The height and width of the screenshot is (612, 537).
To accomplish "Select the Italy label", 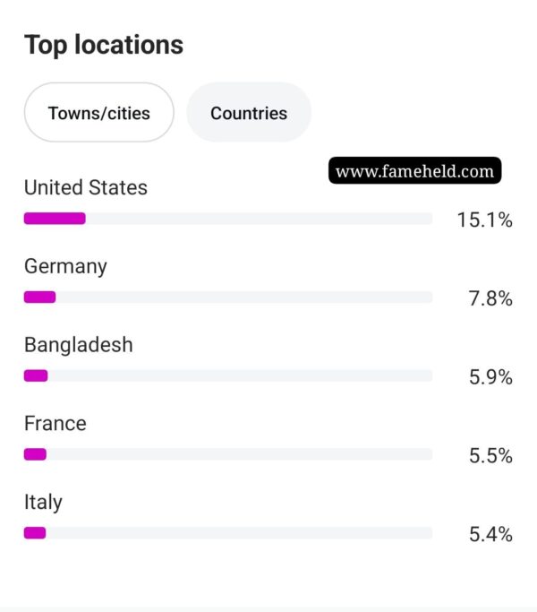I will tap(43, 503).
